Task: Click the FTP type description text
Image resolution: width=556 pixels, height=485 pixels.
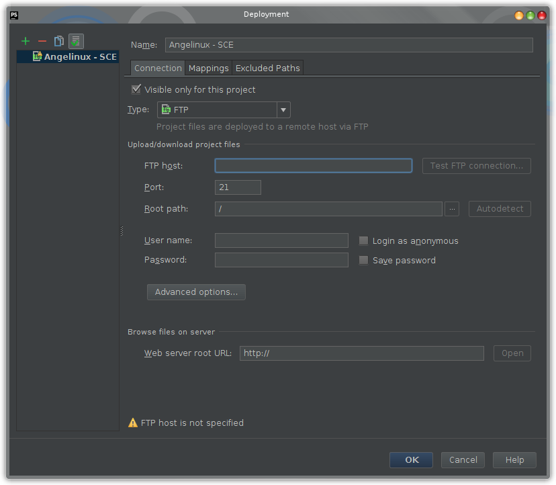Action: 263,127
